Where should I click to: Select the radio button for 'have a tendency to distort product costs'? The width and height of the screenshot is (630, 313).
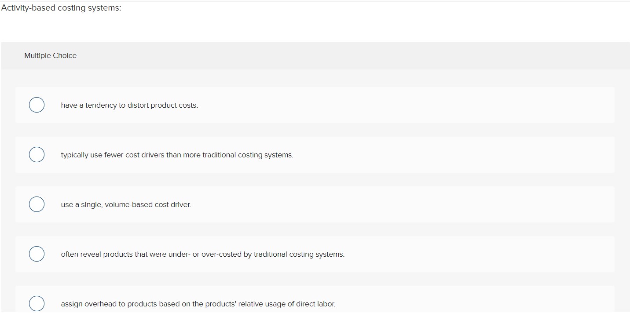coord(37,105)
